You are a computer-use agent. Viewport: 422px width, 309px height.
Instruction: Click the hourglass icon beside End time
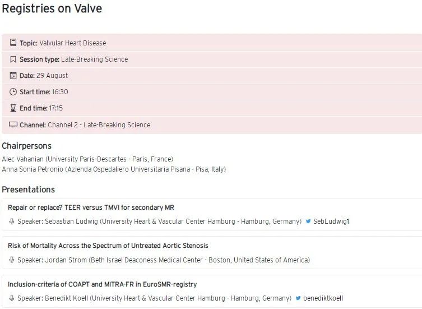point(13,108)
